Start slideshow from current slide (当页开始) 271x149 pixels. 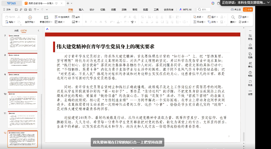point(30,17)
